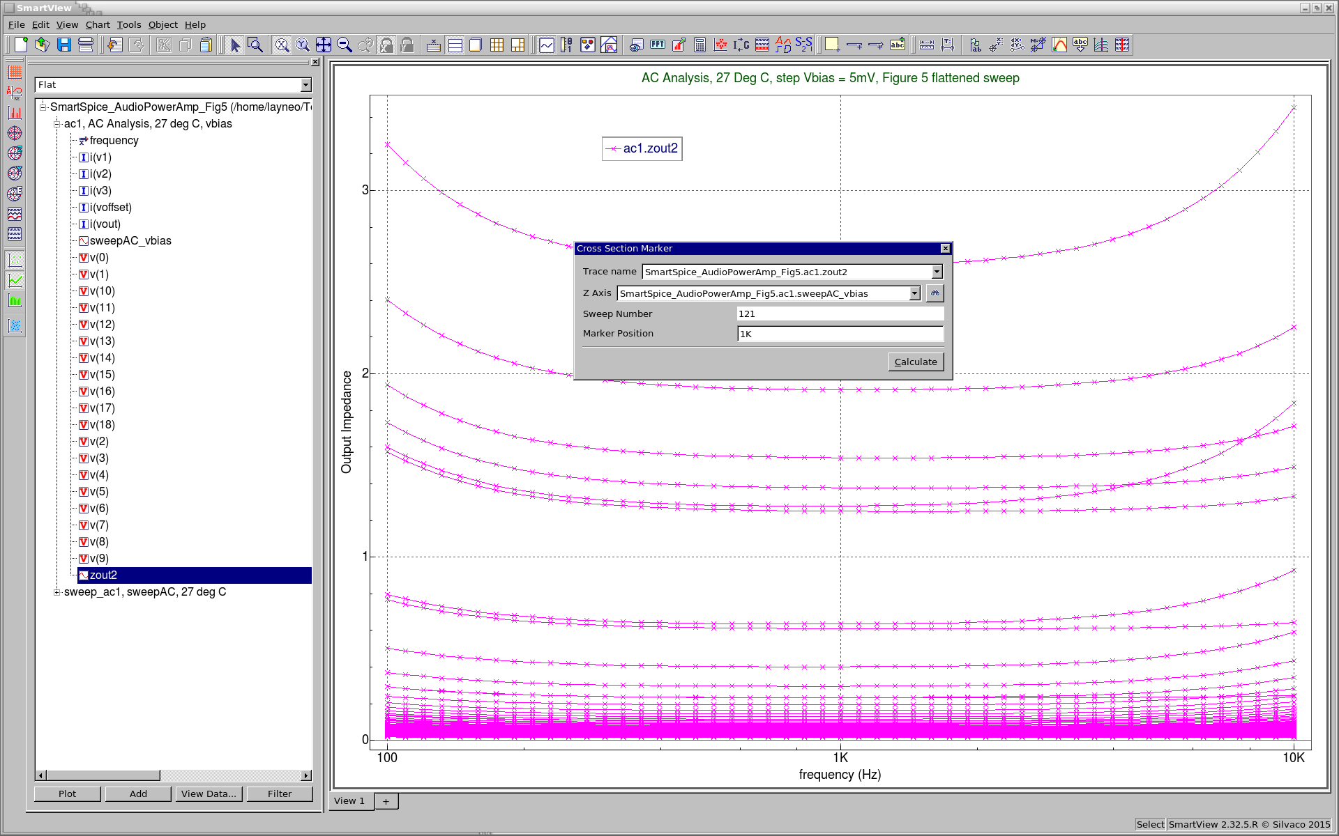Click the binoculars button beside Z Axis
The height and width of the screenshot is (836, 1339).
click(x=935, y=293)
